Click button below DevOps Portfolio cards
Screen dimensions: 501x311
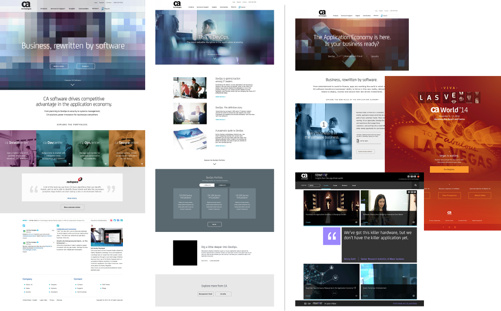[214, 224]
